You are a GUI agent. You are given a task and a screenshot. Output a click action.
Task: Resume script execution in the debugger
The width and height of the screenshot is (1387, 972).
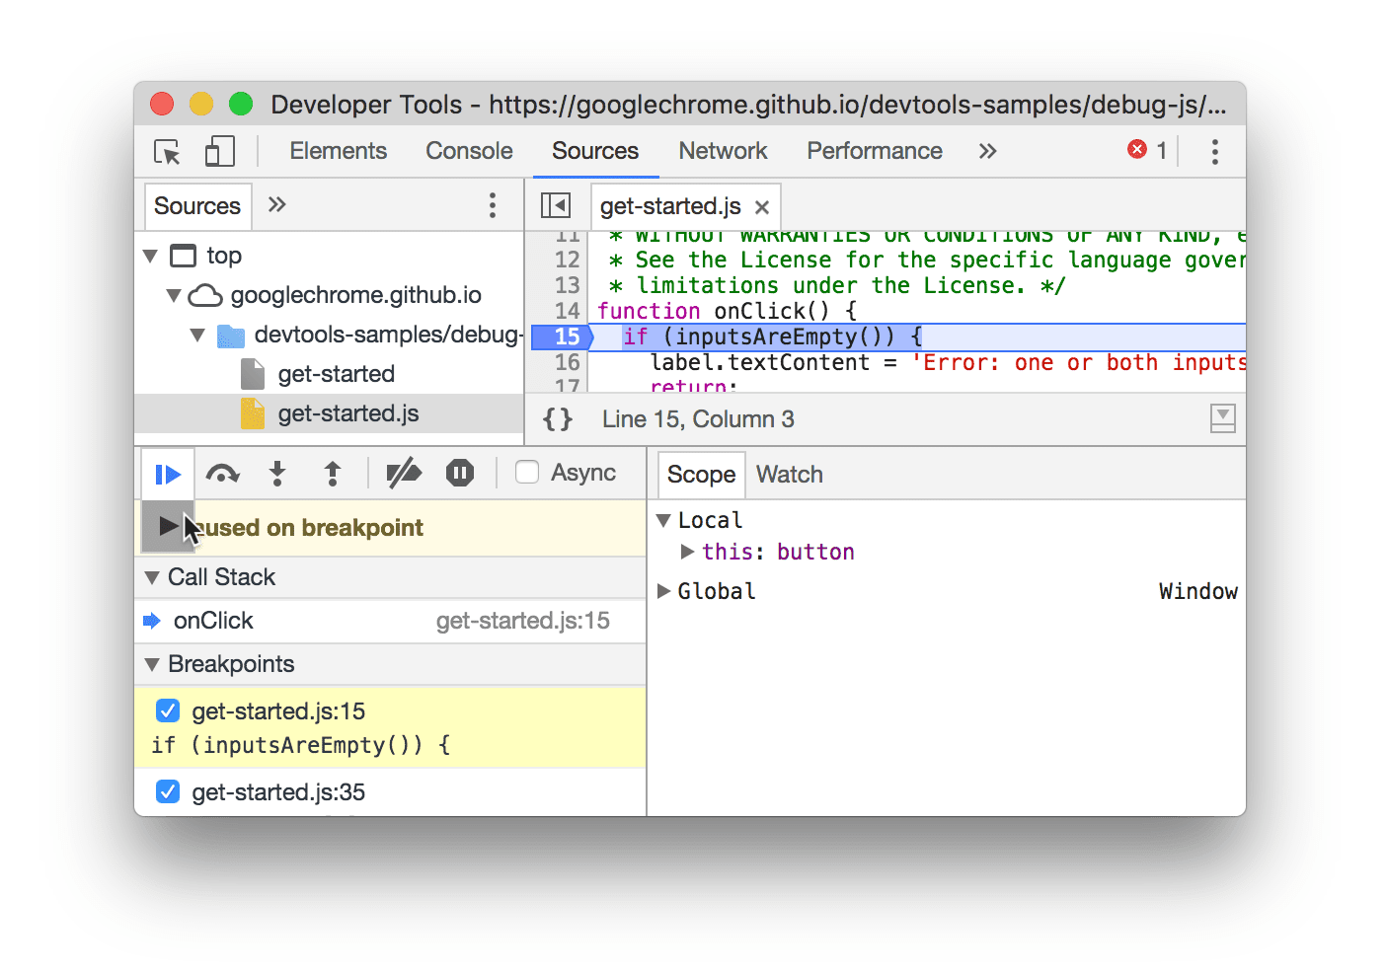(x=167, y=473)
